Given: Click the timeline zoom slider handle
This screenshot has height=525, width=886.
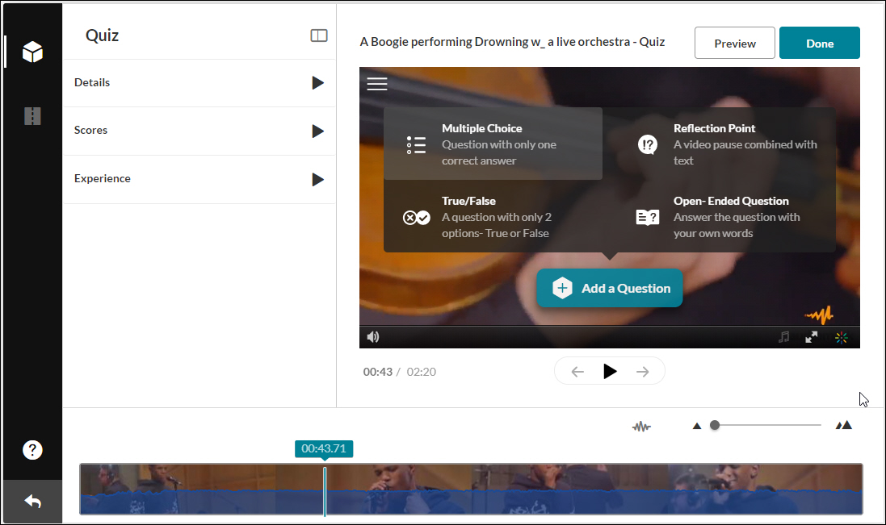Looking at the screenshot, I should [715, 425].
